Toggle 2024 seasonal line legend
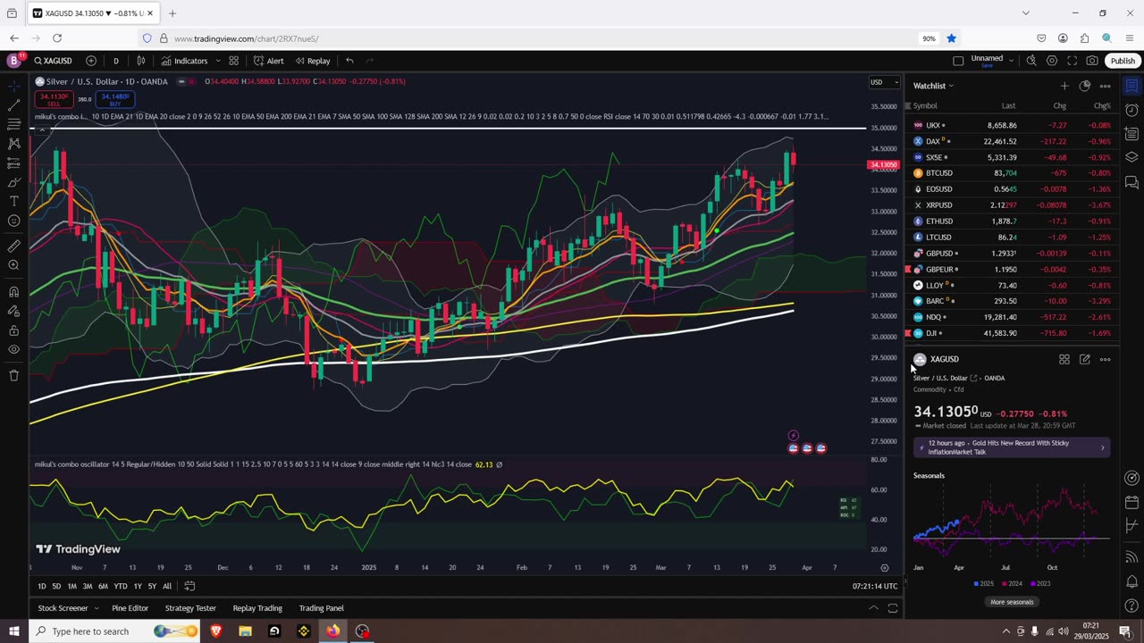The image size is (1144, 643). coord(1011,584)
